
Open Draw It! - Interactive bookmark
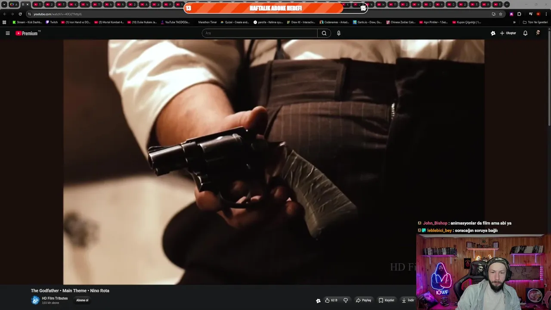(x=301, y=22)
